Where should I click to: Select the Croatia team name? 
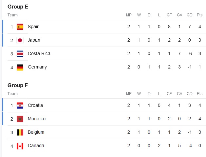point(35,105)
